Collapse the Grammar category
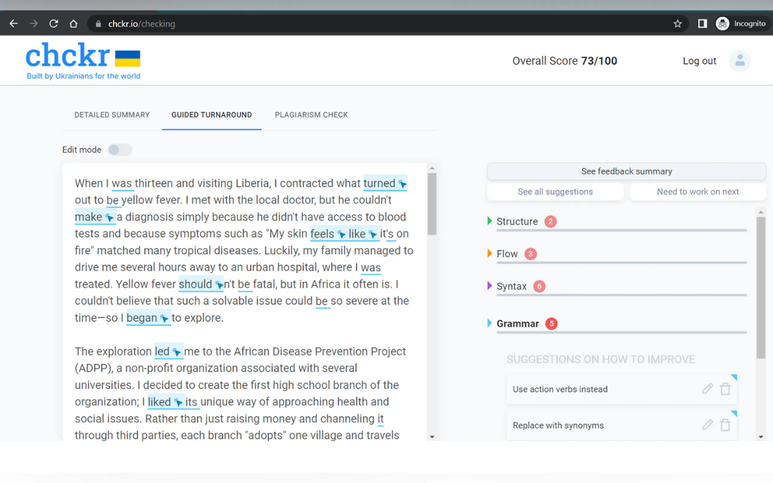The image size is (773, 483). (x=517, y=324)
